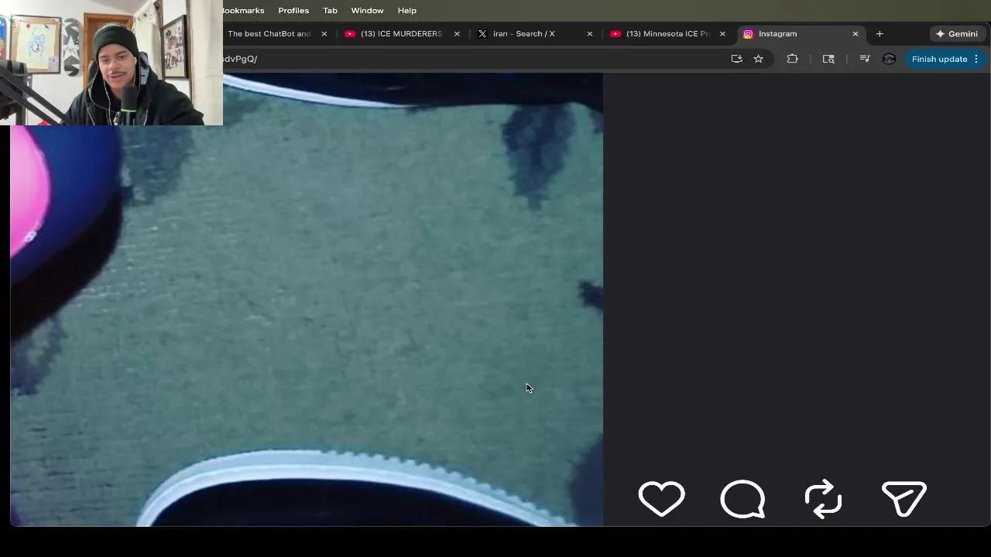The image size is (991, 557).
Task: Close the '(13) ICE MURDERERS' tab
Action: coord(457,34)
